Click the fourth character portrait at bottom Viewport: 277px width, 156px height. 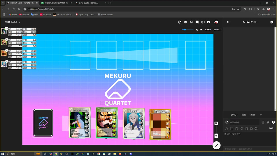[4, 64]
